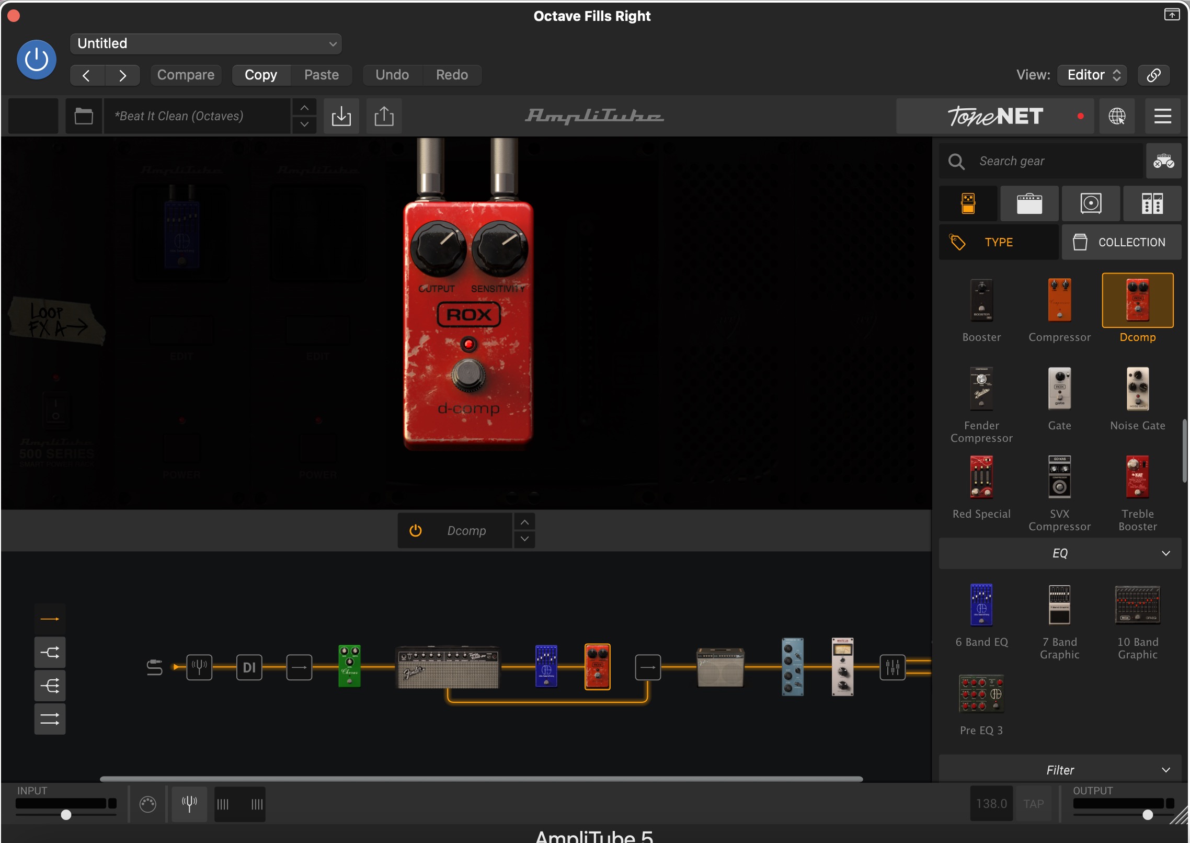Select the stomp pedals gear tab
The image size is (1190, 843).
(968, 203)
